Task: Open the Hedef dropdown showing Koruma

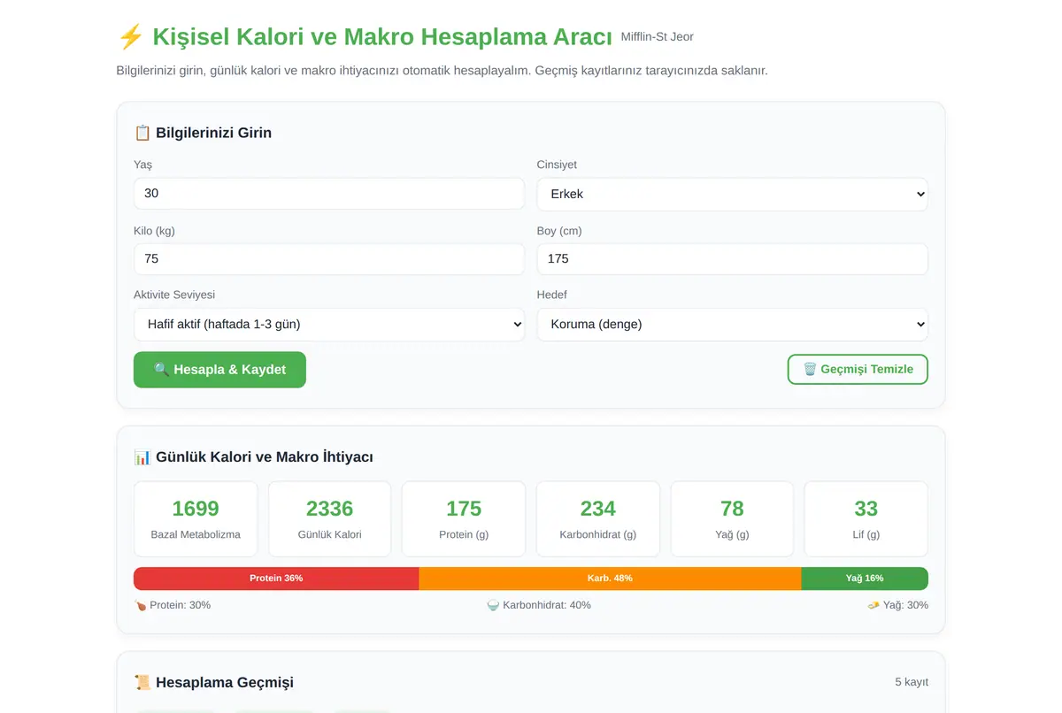Action: [732, 325]
